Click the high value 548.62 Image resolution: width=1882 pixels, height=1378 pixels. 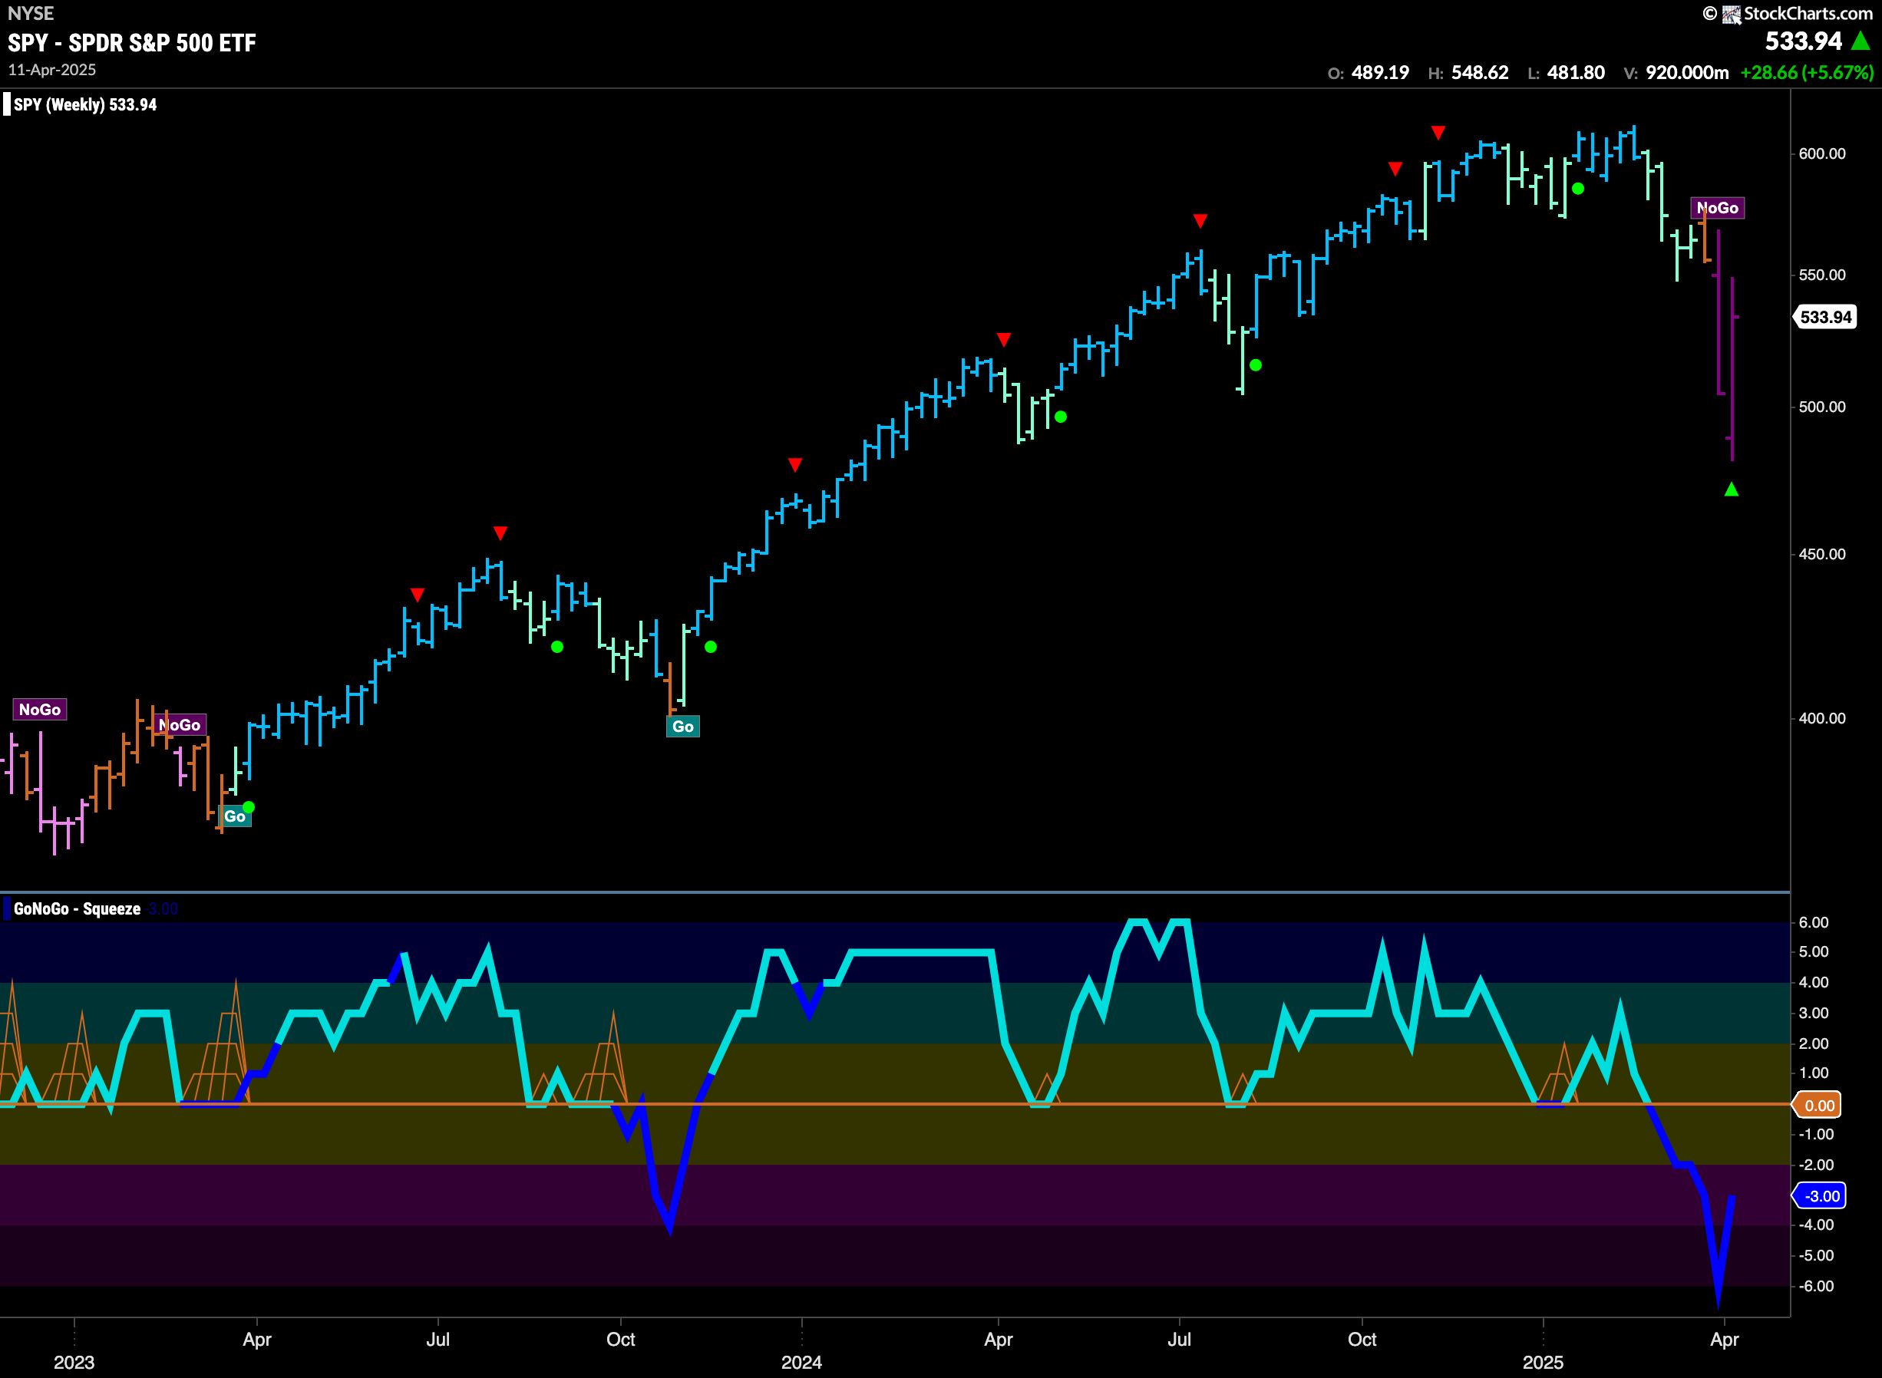[x=1480, y=73]
